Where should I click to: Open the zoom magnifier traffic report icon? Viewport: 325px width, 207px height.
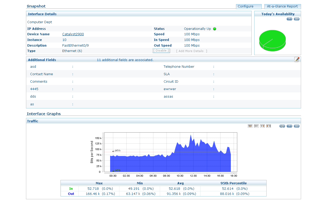pos(282,126)
